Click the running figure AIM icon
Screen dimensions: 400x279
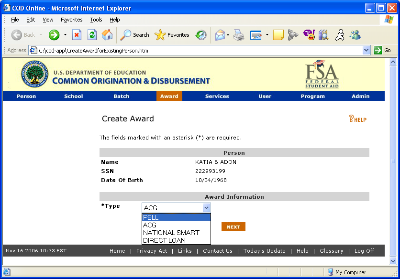click(340, 35)
